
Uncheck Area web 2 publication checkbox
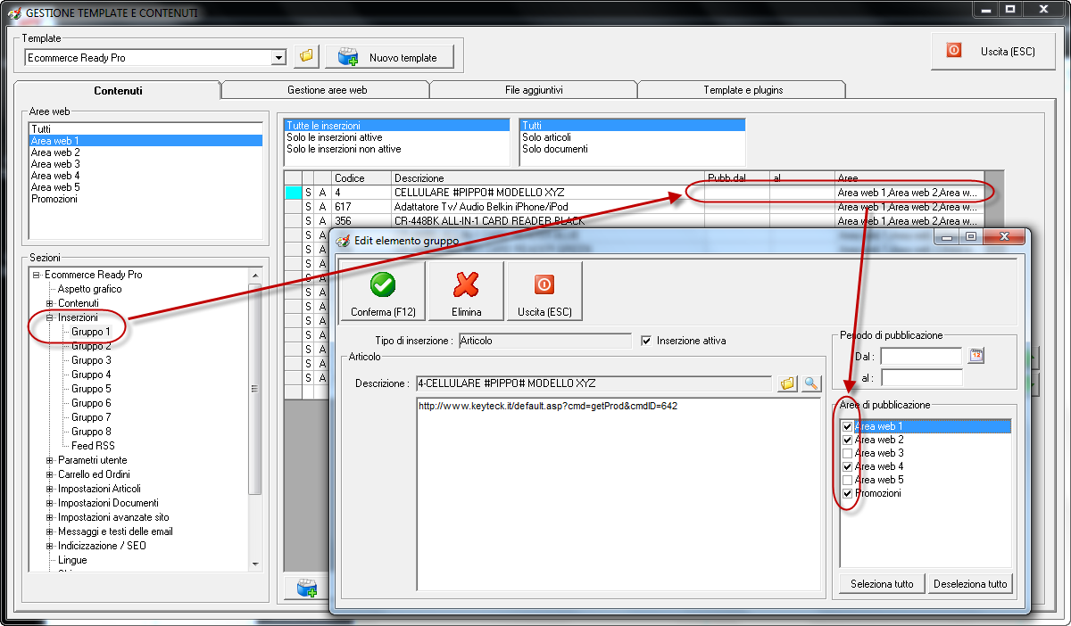[x=847, y=441]
